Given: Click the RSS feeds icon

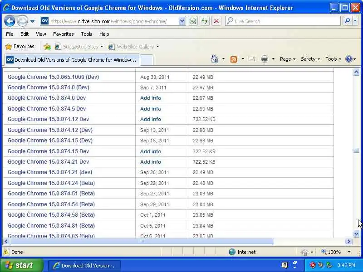Looking at the screenshot, I should tap(234, 59).
